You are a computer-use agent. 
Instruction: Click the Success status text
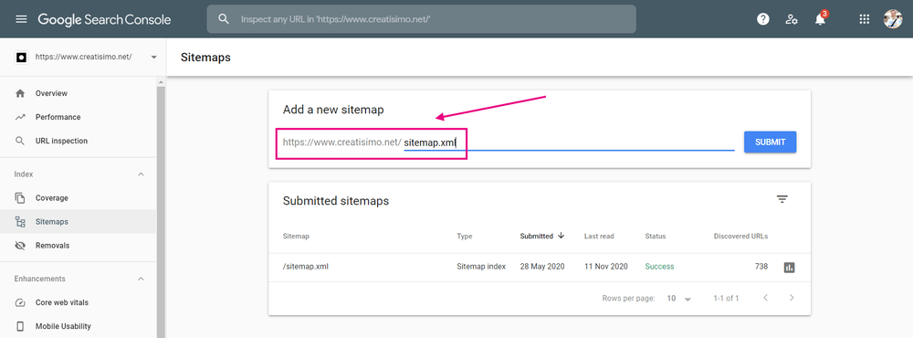[659, 267]
